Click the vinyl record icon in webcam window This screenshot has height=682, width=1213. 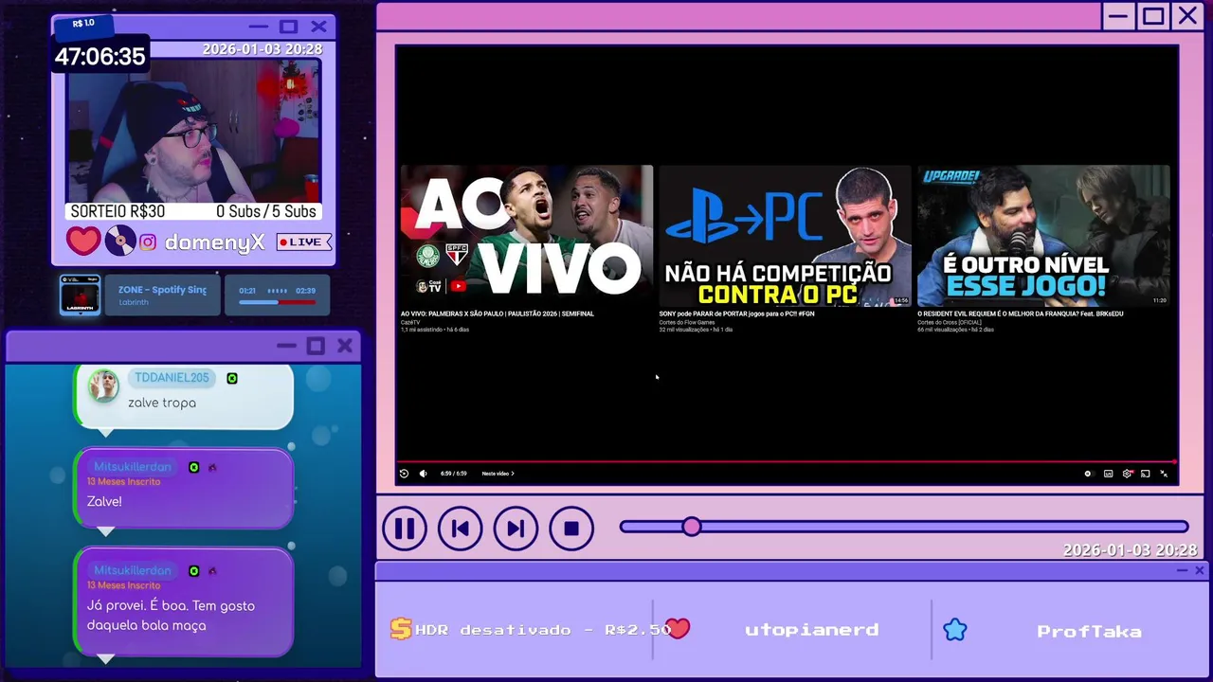click(x=119, y=242)
